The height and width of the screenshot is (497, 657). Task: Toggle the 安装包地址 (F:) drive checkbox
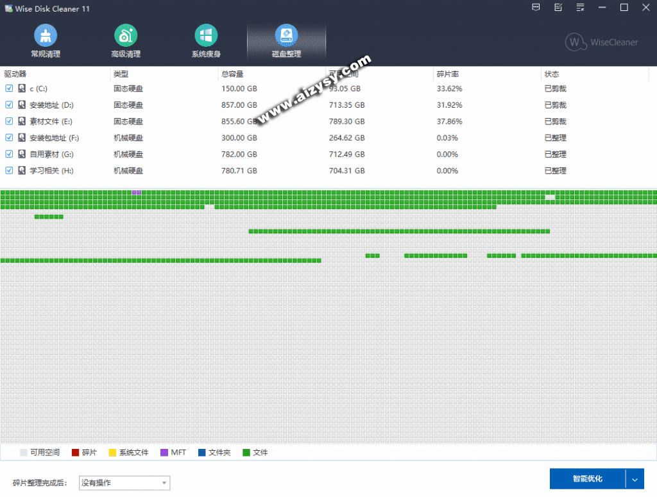pyautogui.click(x=9, y=137)
